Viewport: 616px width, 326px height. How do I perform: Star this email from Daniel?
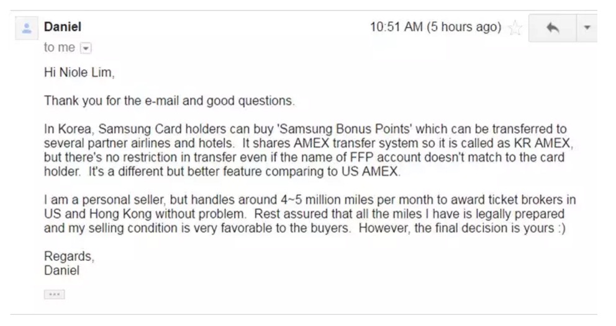point(515,28)
